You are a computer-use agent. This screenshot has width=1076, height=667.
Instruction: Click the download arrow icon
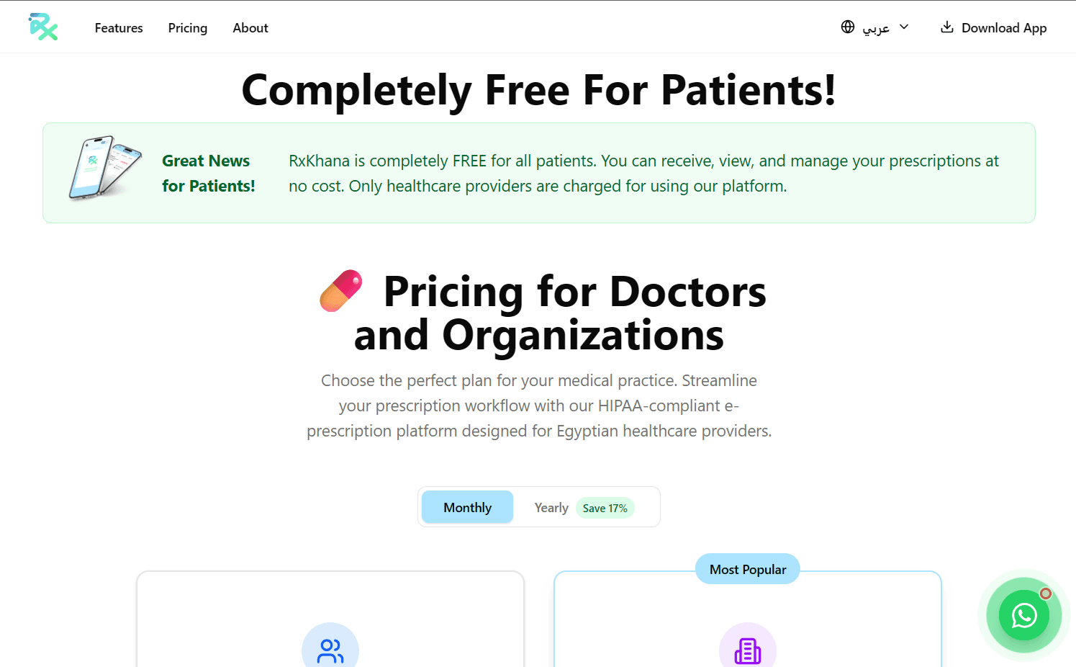[947, 27]
